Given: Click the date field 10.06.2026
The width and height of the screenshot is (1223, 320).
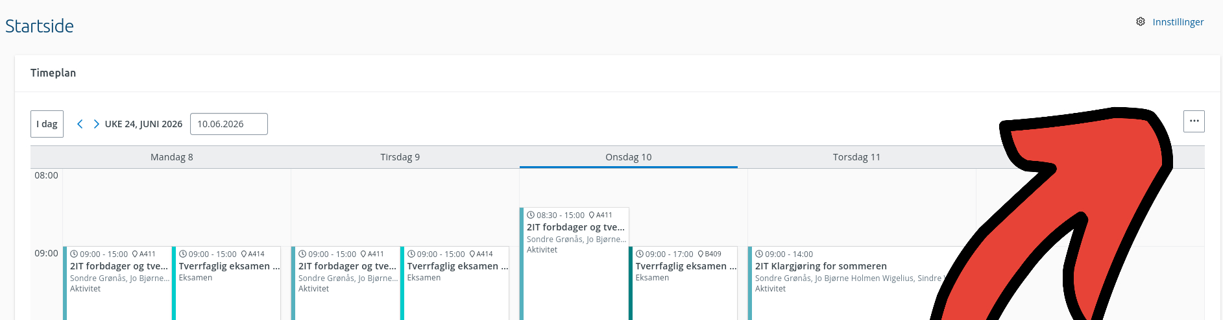Looking at the screenshot, I should coord(229,124).
